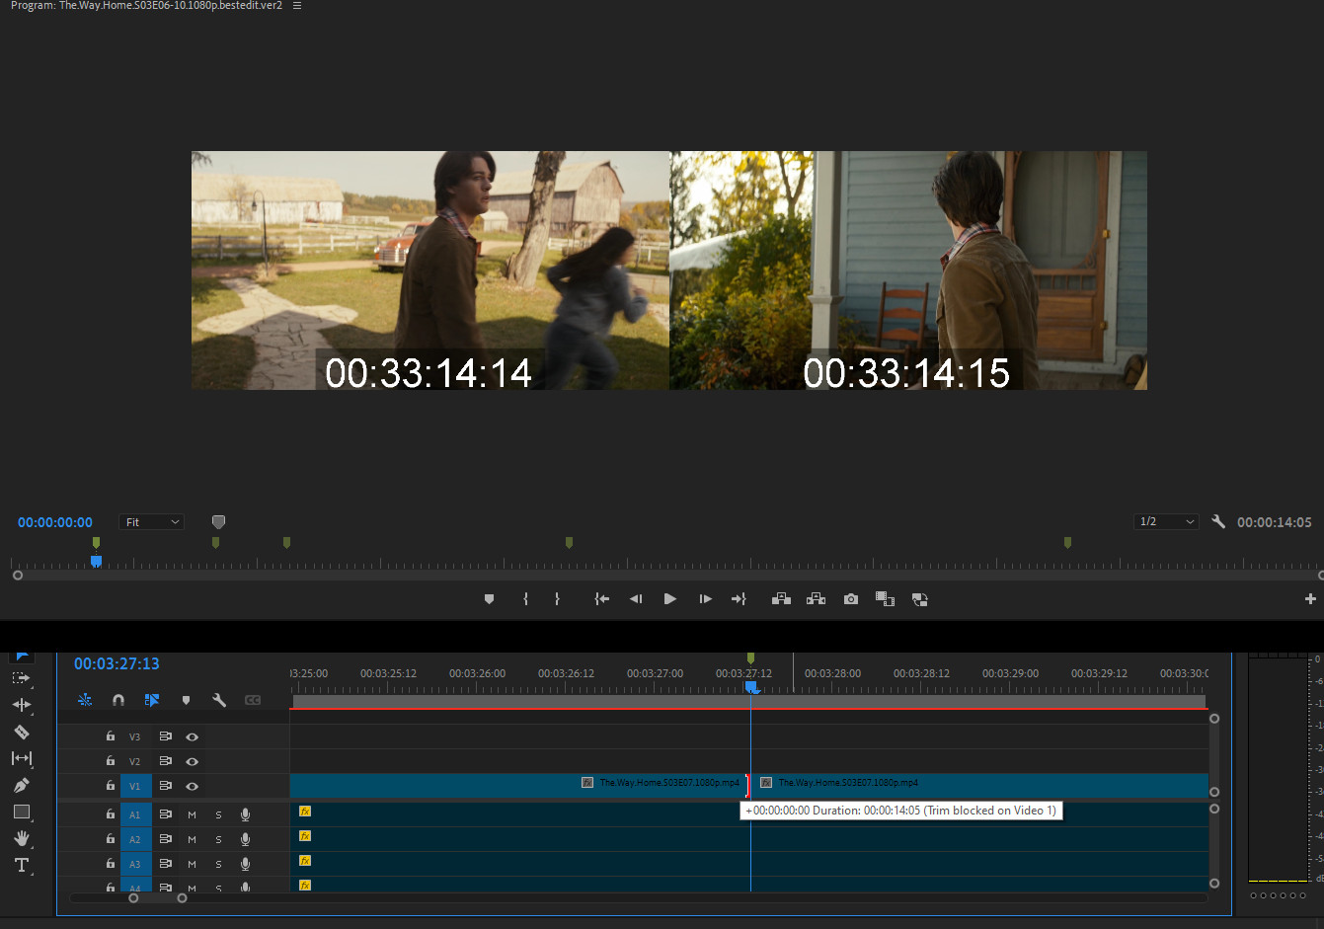Mute track A1
The height and width of the screenshot is (929, 1324).
(192, 814)
